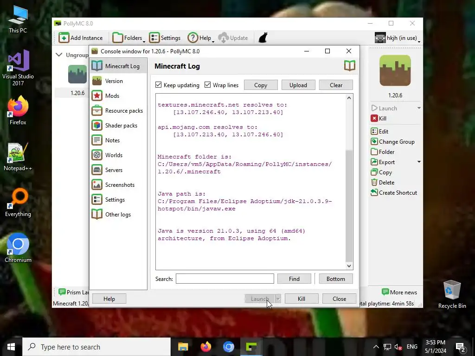The width and height of the screenshot is (475, 356).
Task: Click Kill in the PollyMC right panel
Action: click(379, 118)
